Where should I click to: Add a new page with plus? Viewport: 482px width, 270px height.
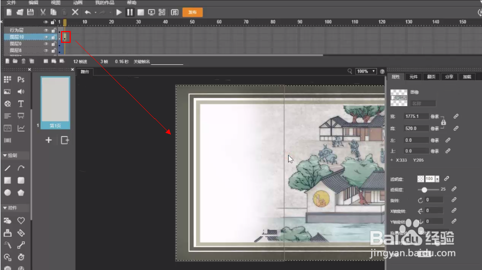(x=49, y=140)
